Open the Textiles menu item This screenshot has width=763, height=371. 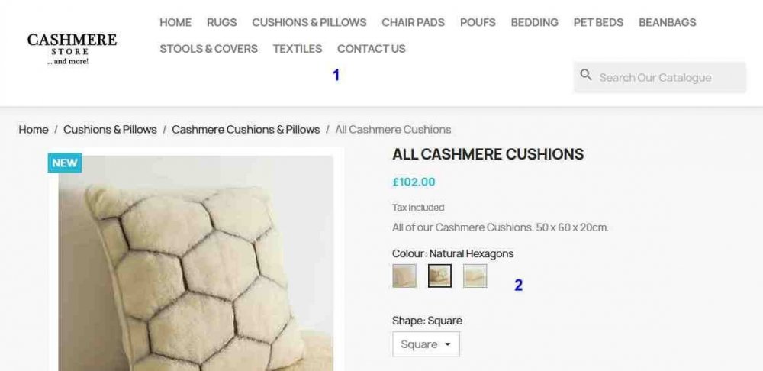pos(297,48)
